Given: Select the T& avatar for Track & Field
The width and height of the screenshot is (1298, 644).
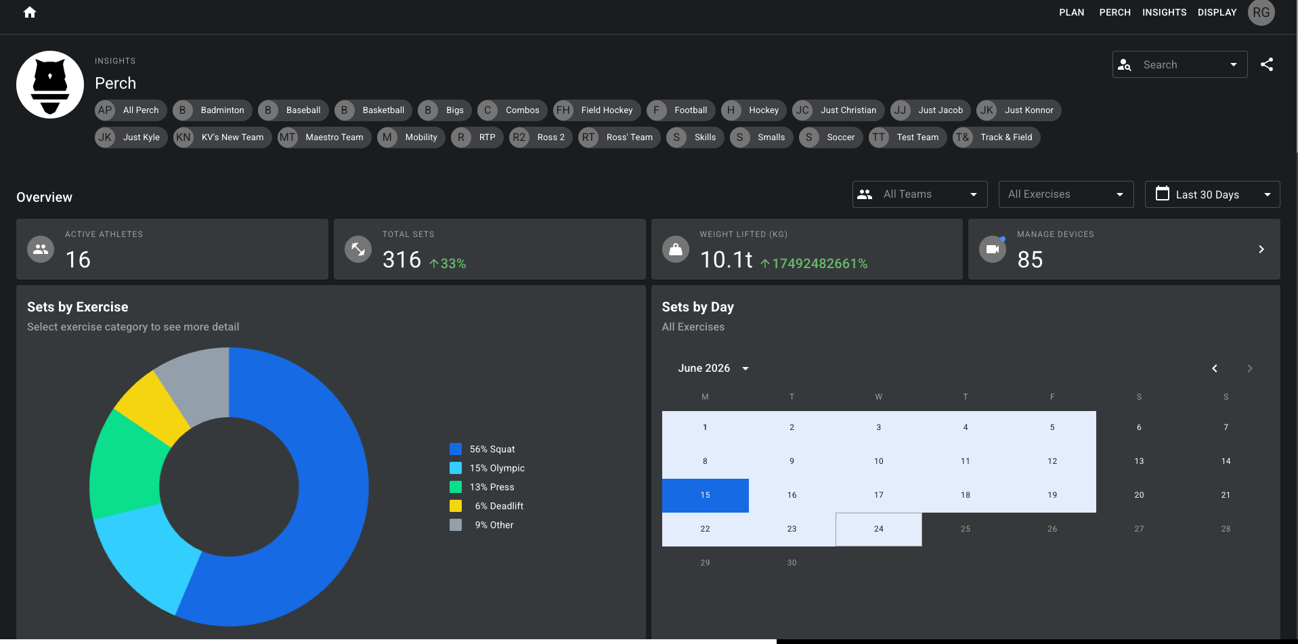Looking at the screenshot, I should tap(962, 137).
